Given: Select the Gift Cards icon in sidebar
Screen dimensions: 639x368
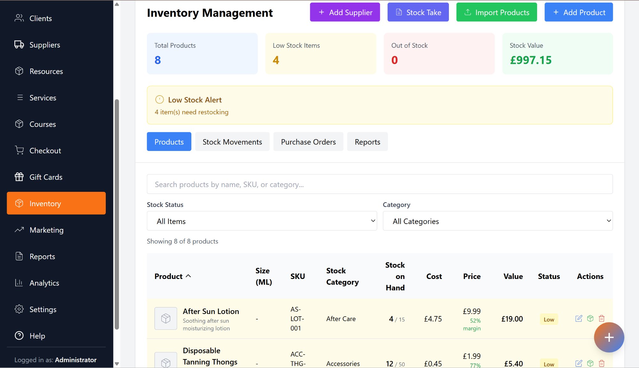Looking at the screenshot, I should tap(19, 177).
